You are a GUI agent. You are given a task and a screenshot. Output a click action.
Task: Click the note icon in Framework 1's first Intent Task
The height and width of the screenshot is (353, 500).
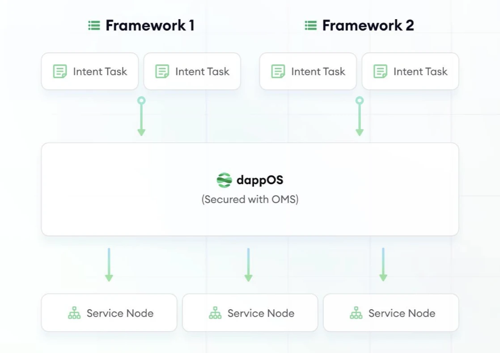click(60, 71)
